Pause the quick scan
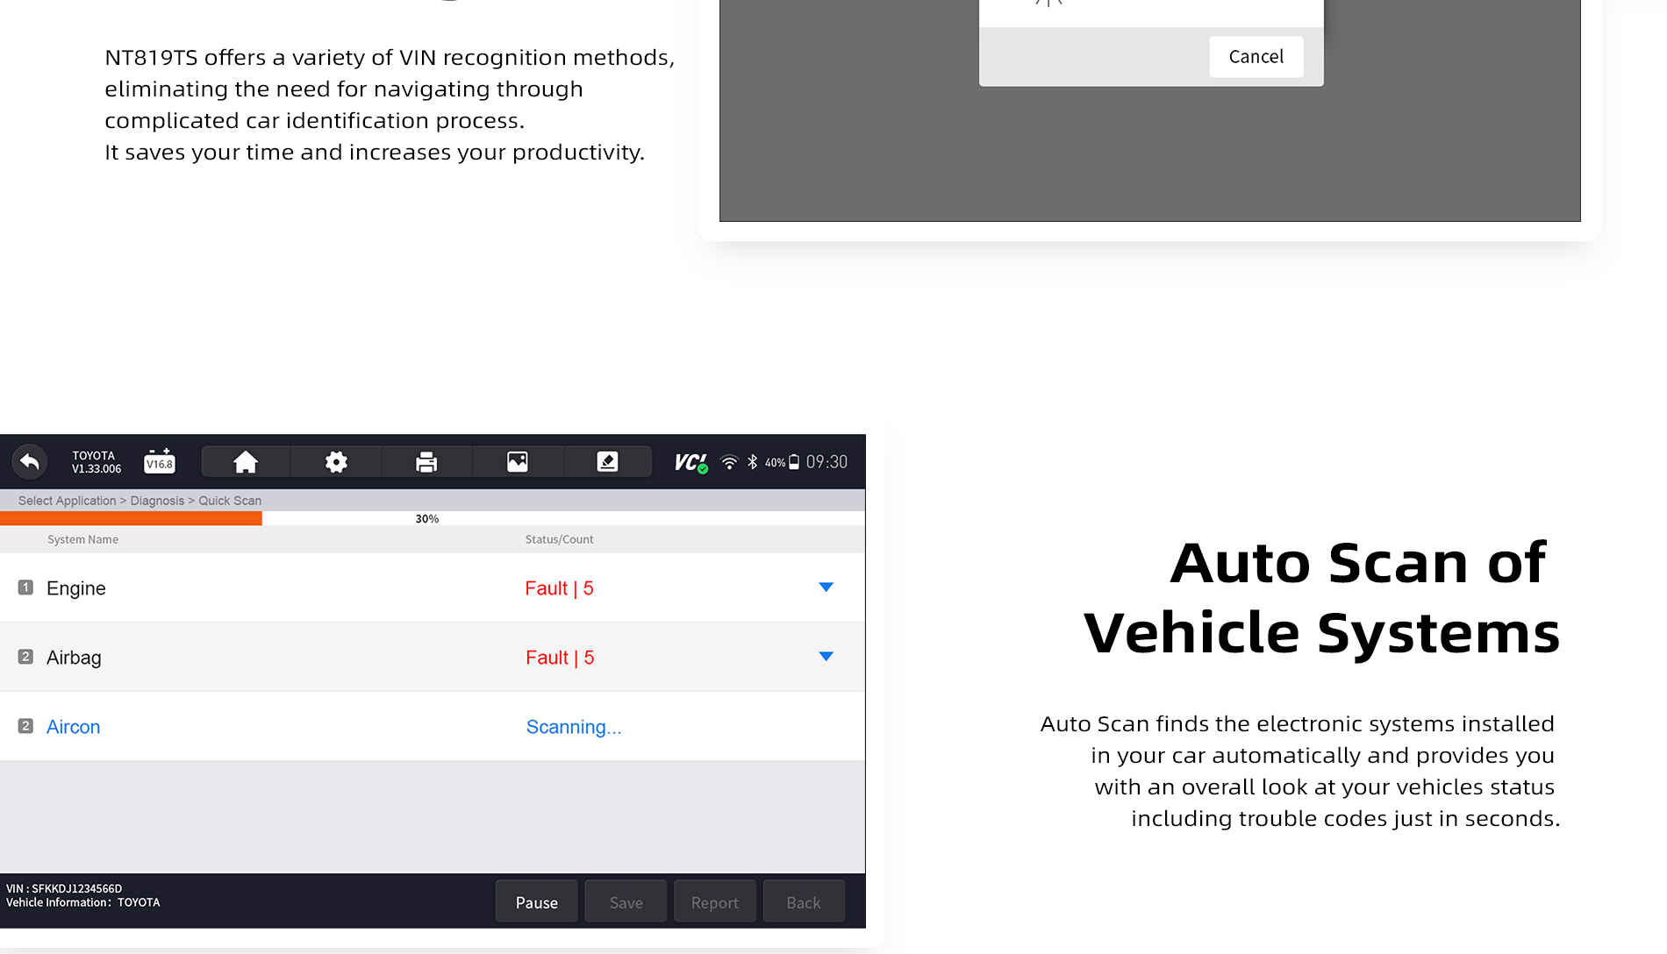The image size is (1667, 954). 537,901
